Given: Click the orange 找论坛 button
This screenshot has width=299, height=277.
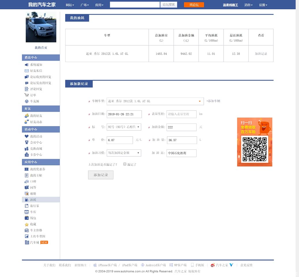Looking at the screenshot, I should (194, 5).
